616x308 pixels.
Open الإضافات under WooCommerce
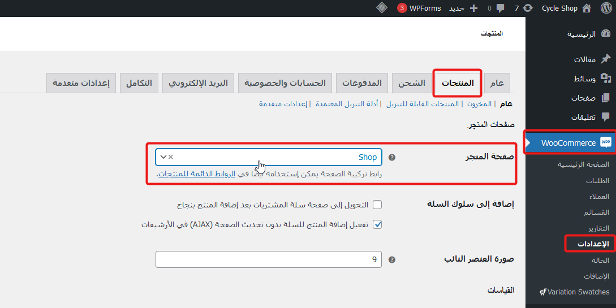(x=596, y=276)
